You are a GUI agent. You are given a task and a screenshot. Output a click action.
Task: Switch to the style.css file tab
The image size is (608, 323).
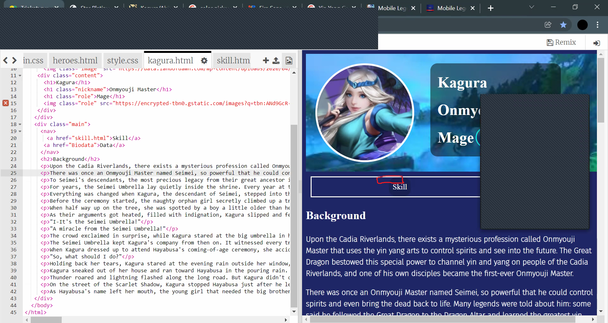[x=123, y=60]
